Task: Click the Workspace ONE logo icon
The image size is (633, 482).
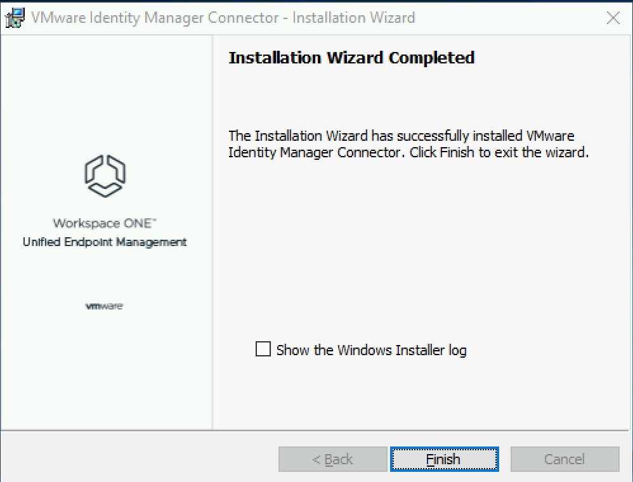Action: coord(105,176)
